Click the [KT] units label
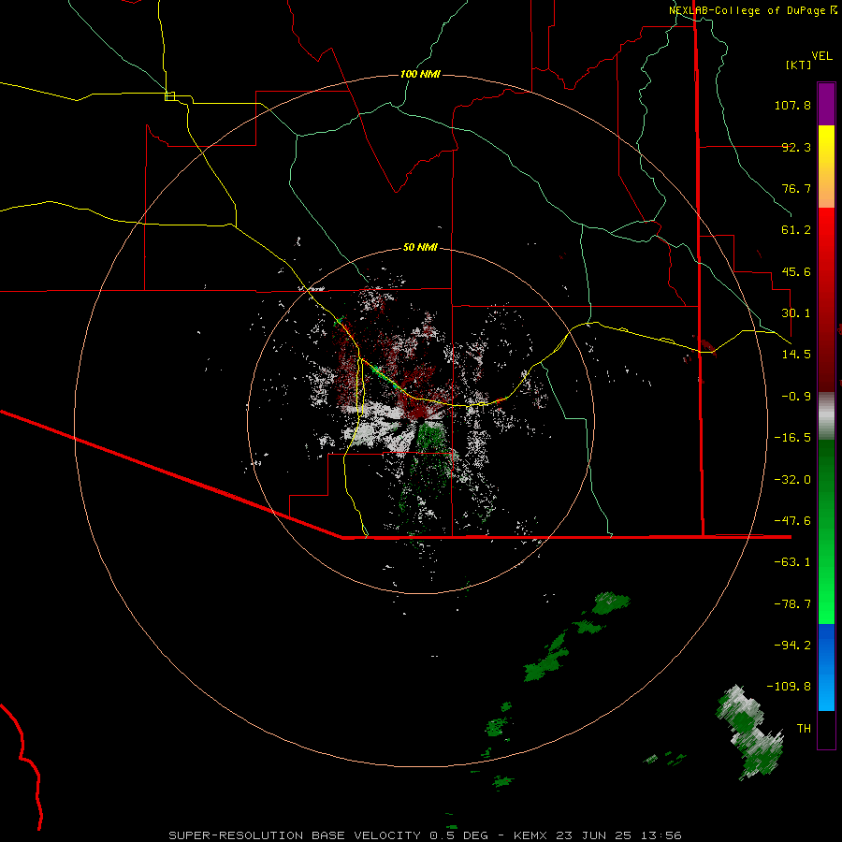The height and width of the screenshot is (842, 842). pos(798,65)
